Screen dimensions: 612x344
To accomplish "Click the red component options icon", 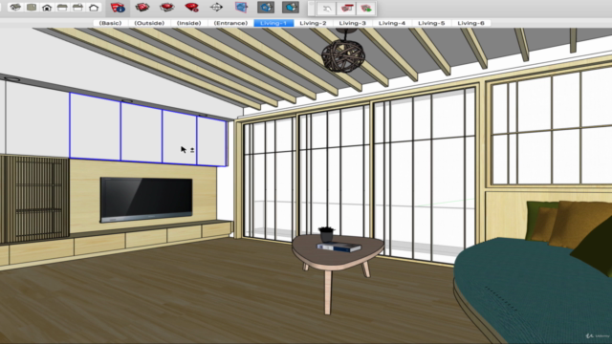I will 346,9.
